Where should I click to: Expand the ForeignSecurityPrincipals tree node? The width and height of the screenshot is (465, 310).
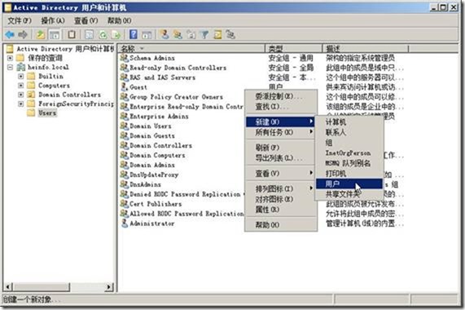20,104
